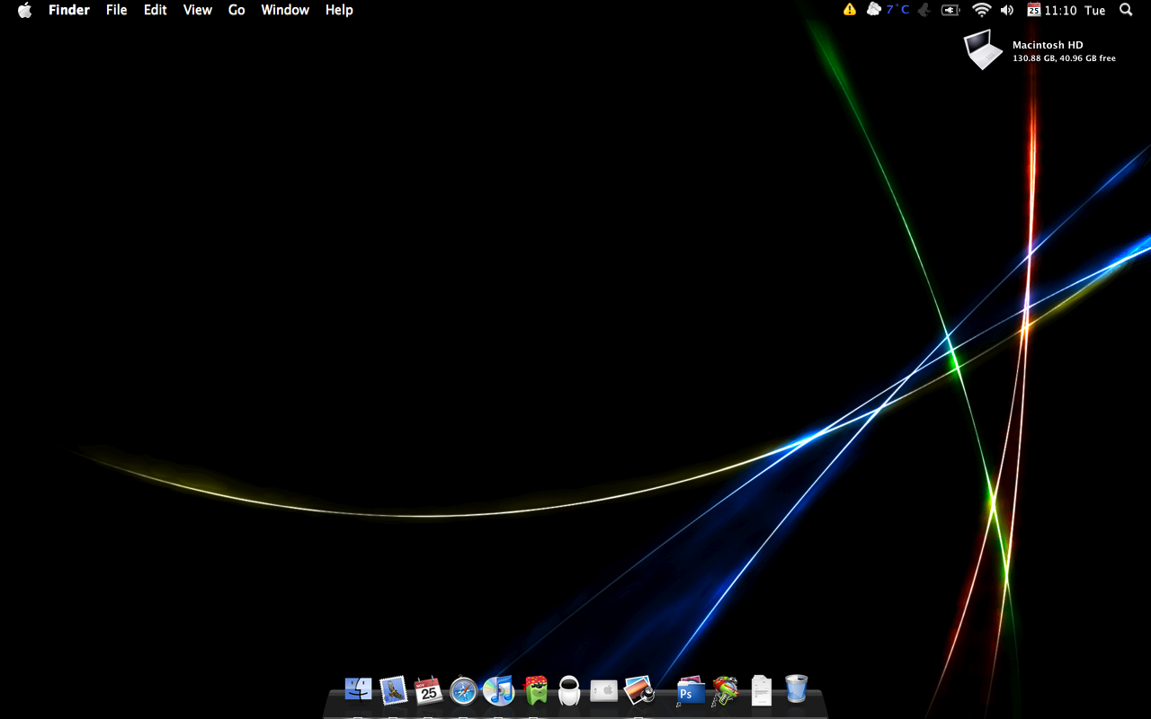Open the Apple menu
Viewport: 1151px width, 719px height.
tap(24, 10)
